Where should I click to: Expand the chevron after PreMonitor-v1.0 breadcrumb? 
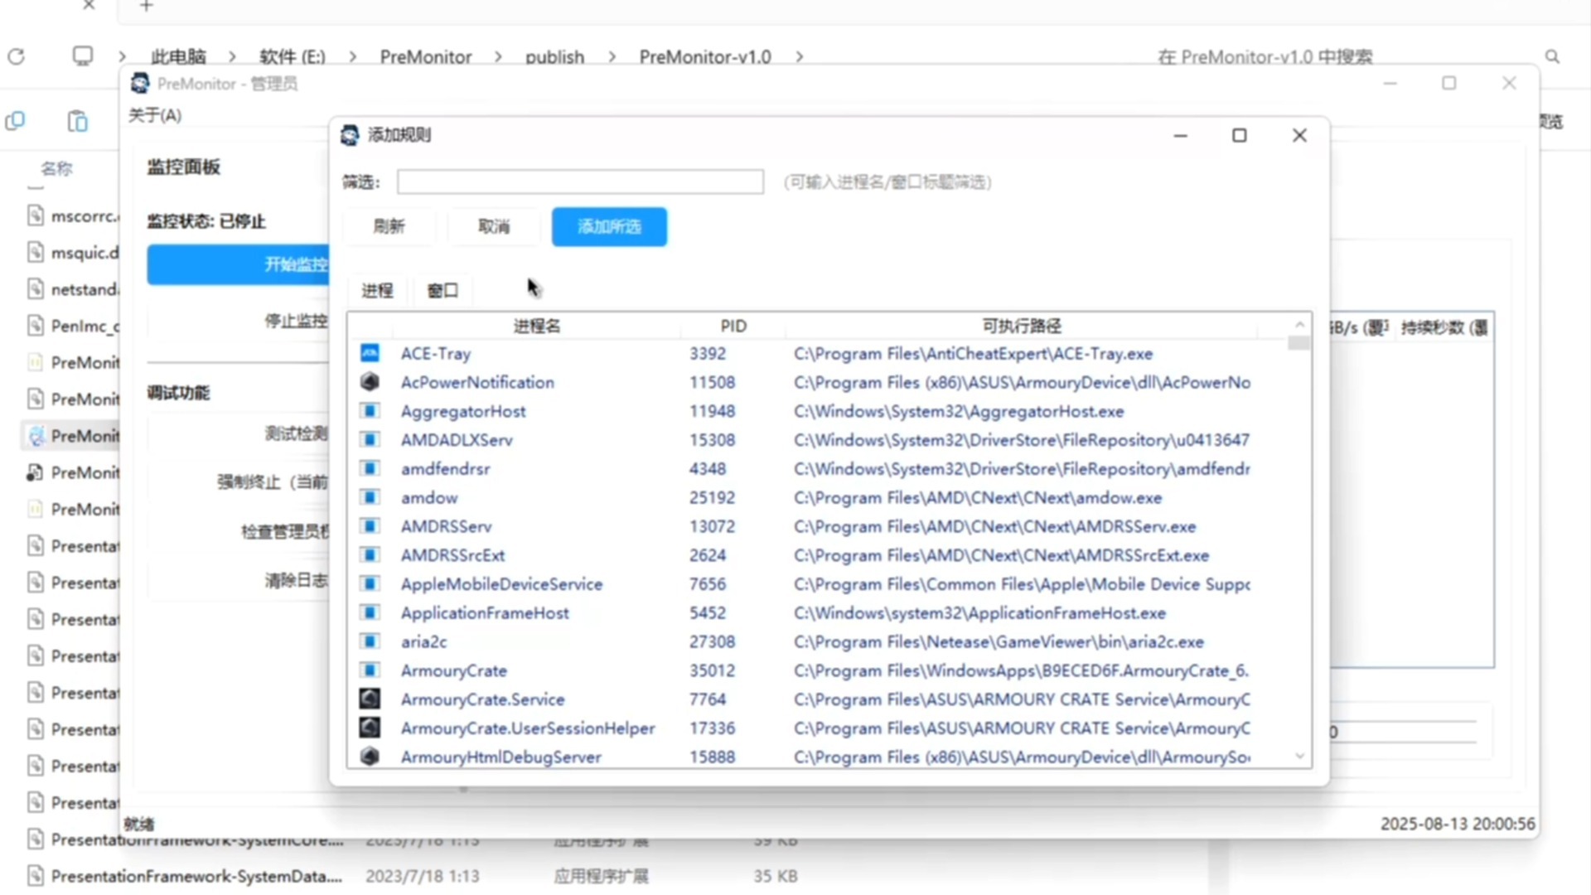pyautogui.click(x=800, y=56)
